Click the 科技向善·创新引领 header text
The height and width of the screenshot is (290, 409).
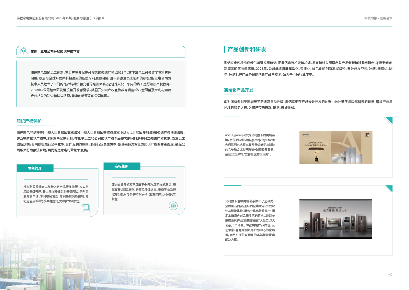coord(378,18)
